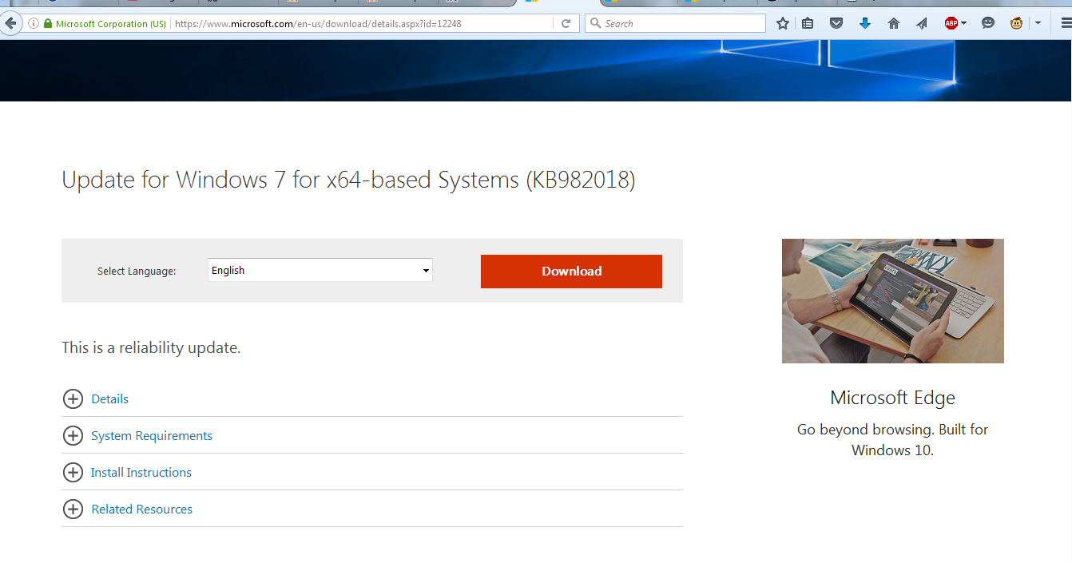Save the page to Pocket
Viewport: 1072px width, 563px height.
click(x=836, y=24)
